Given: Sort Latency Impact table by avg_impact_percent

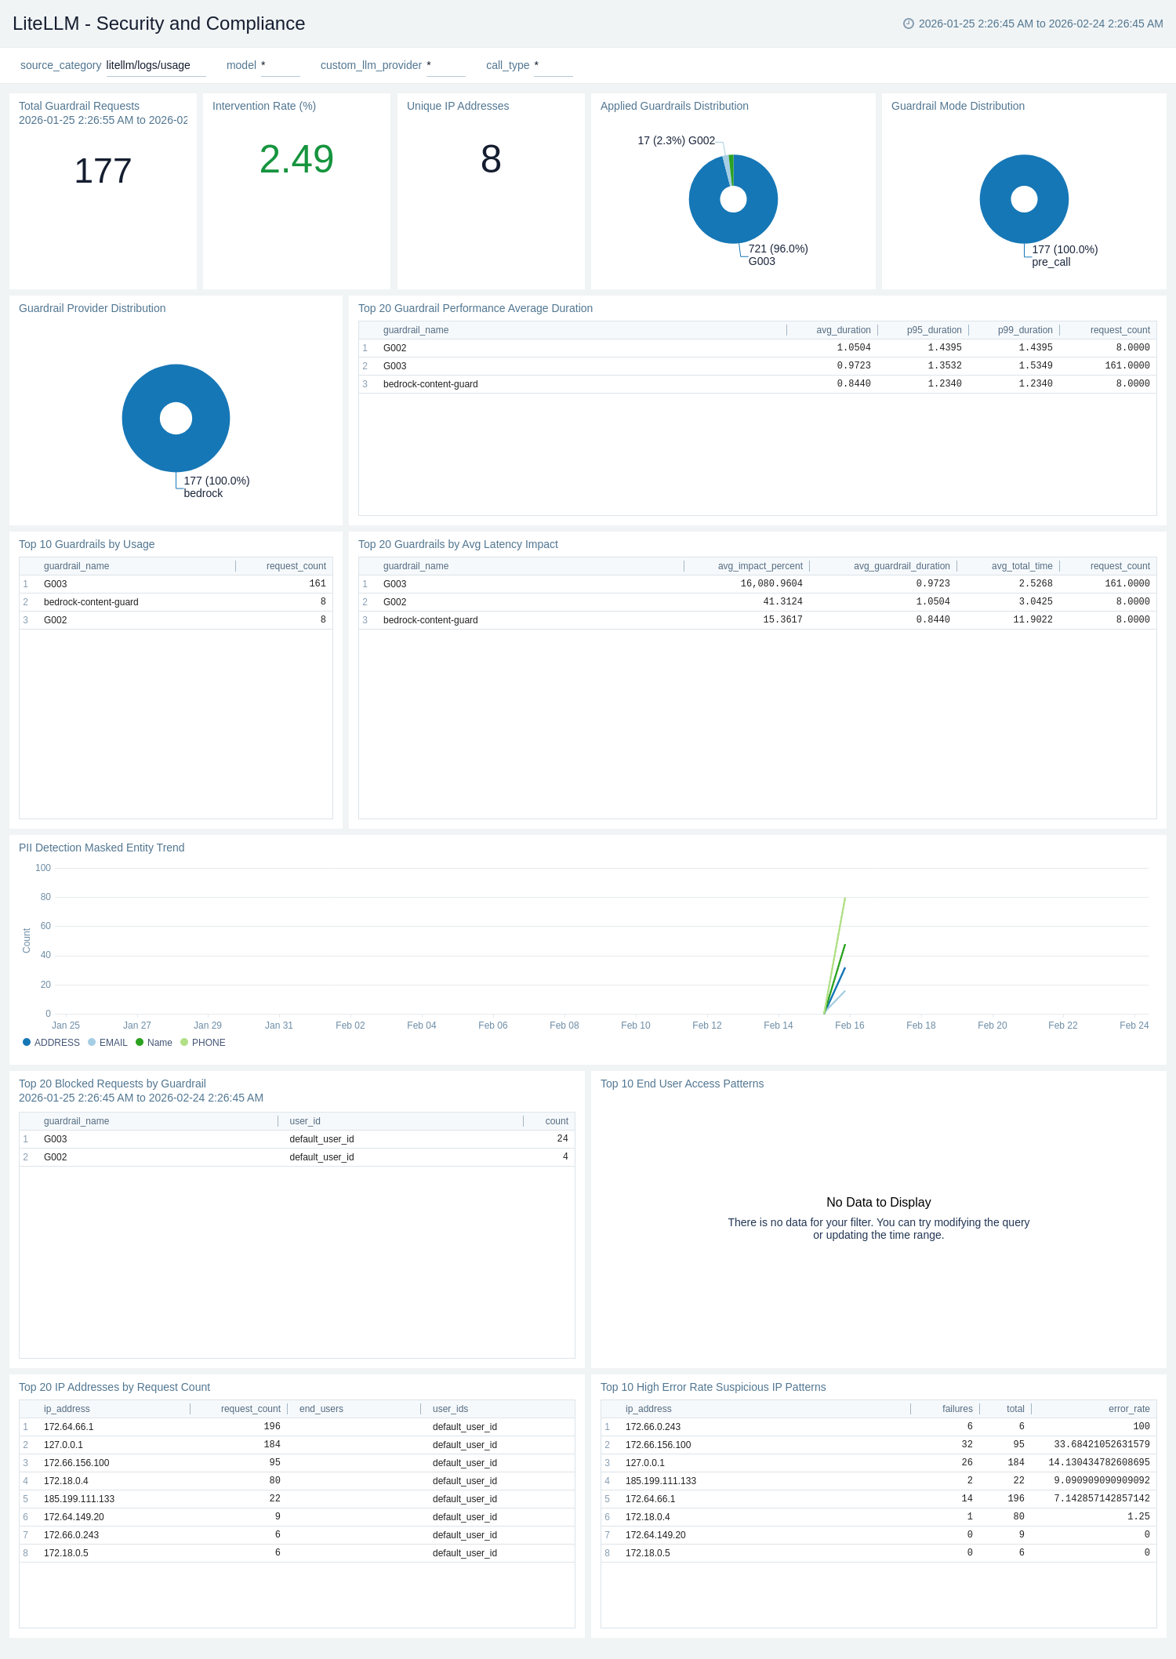Looking at the screenshot, I should pyautogui.click(x=760, y=566).
